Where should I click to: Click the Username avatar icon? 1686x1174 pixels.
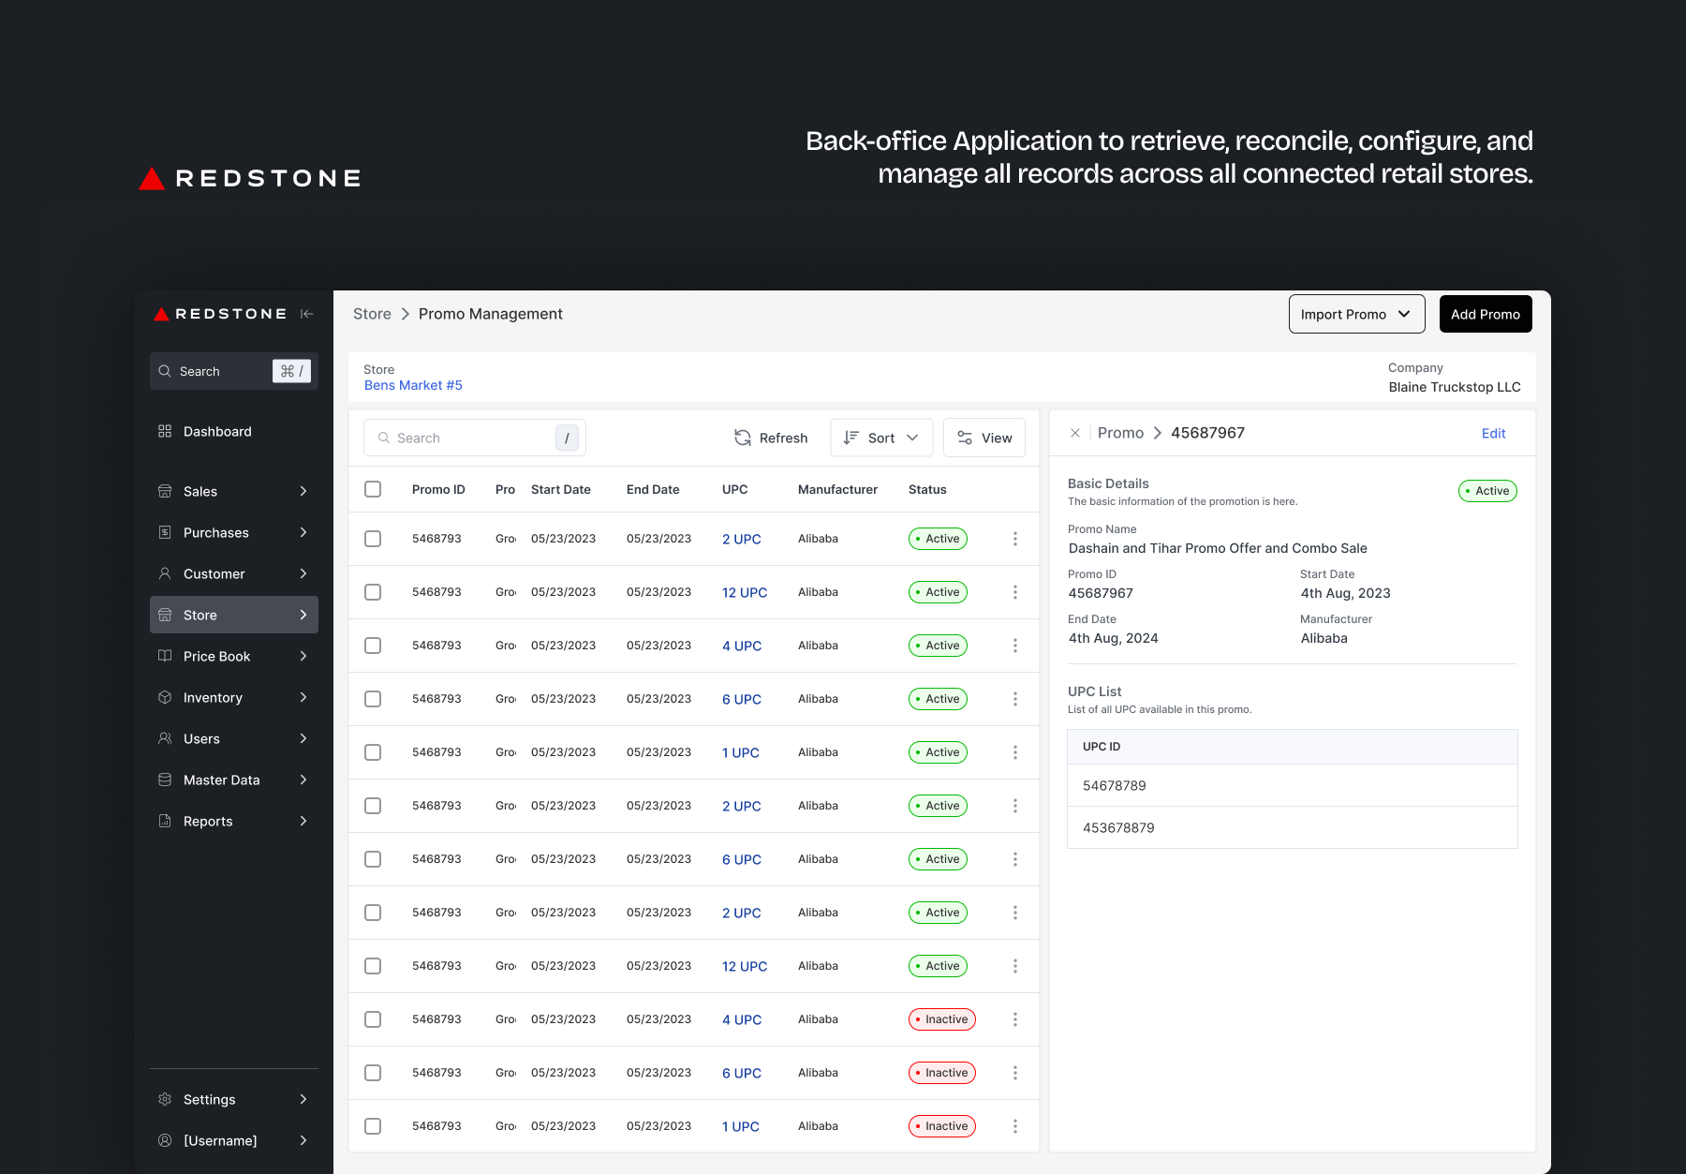coord(165,1140)
